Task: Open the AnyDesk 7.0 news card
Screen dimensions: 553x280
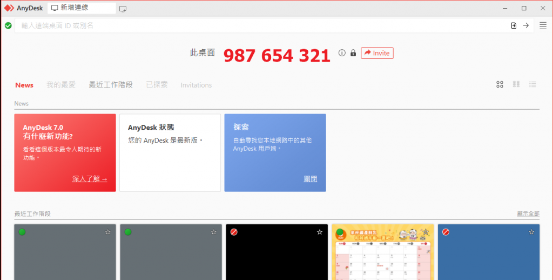Action: (x=65, y=152)
